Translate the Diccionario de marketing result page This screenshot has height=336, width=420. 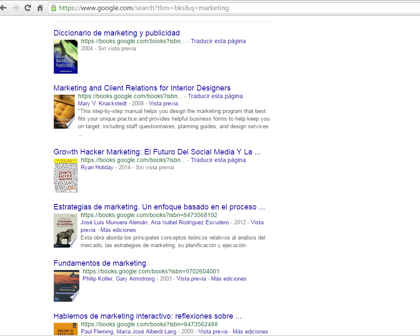click(218, 41)
